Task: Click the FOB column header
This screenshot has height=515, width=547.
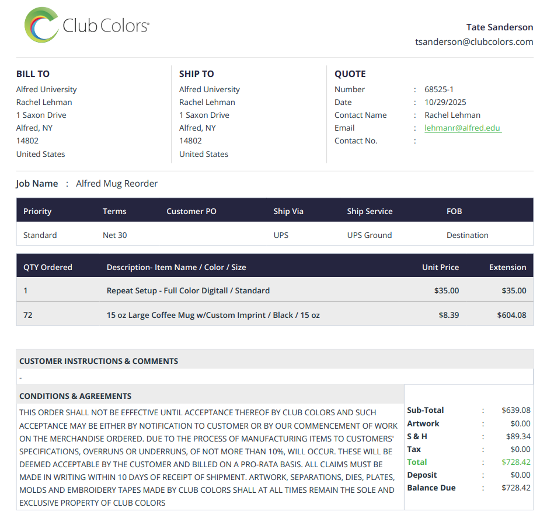Action: point(454,211)
